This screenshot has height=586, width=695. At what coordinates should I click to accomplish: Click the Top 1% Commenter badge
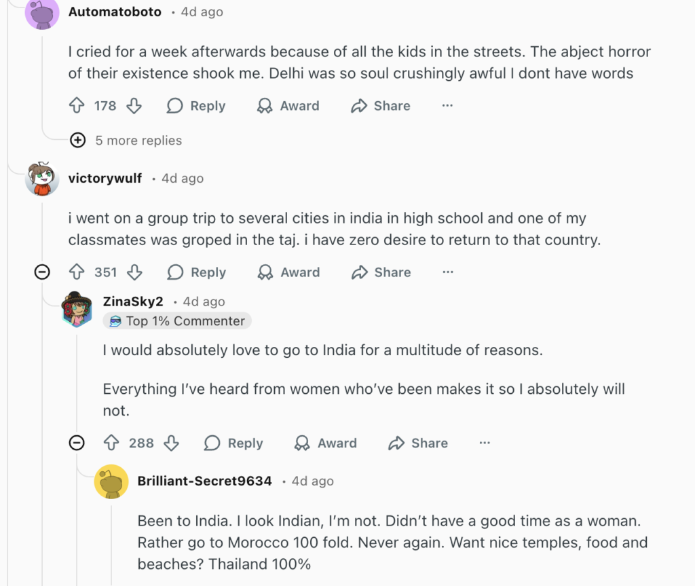click(x=177, y=321)
